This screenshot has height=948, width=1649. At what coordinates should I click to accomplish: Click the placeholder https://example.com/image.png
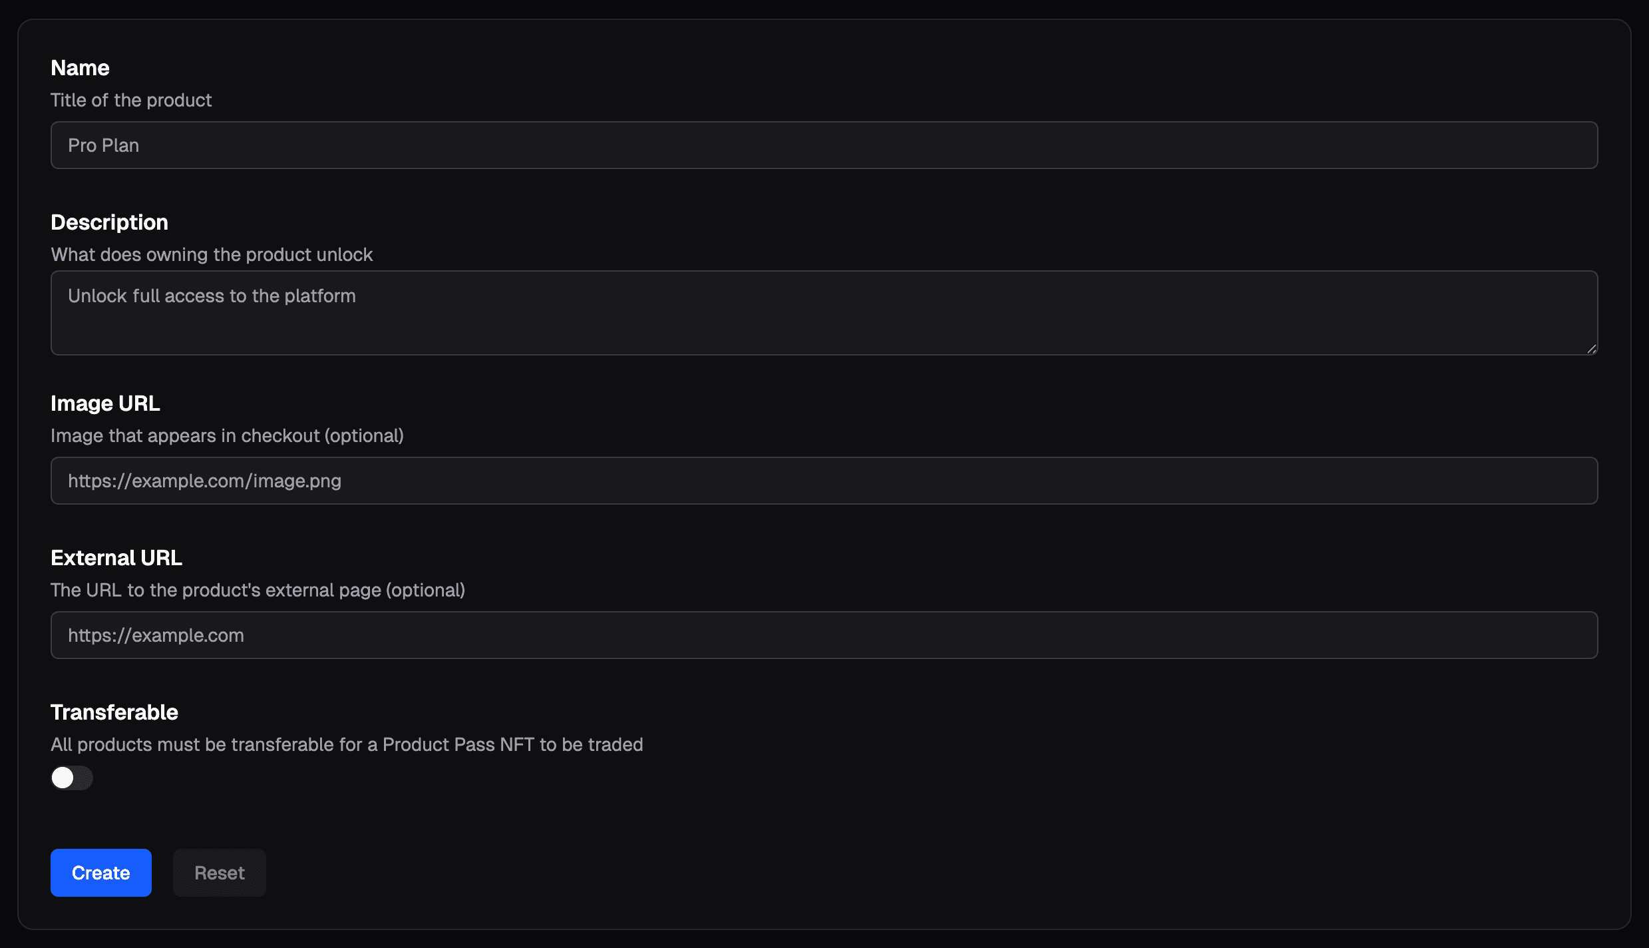point(204,480)
